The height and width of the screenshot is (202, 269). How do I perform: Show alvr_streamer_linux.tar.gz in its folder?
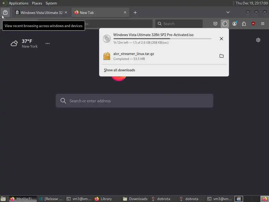221,56
